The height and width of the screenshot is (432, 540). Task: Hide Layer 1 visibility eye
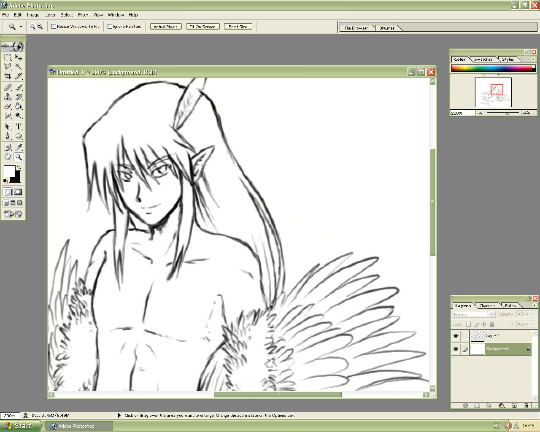(456, 336)
